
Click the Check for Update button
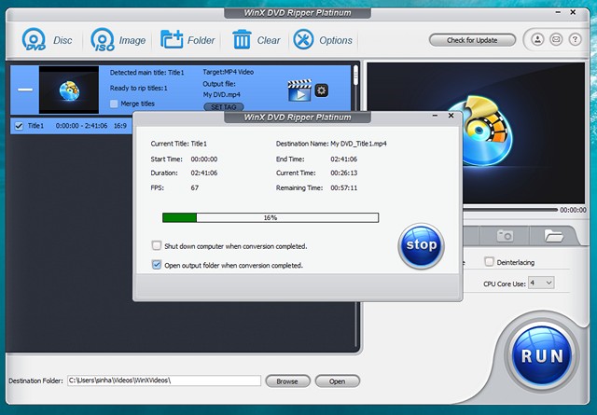tap(472, 40)
